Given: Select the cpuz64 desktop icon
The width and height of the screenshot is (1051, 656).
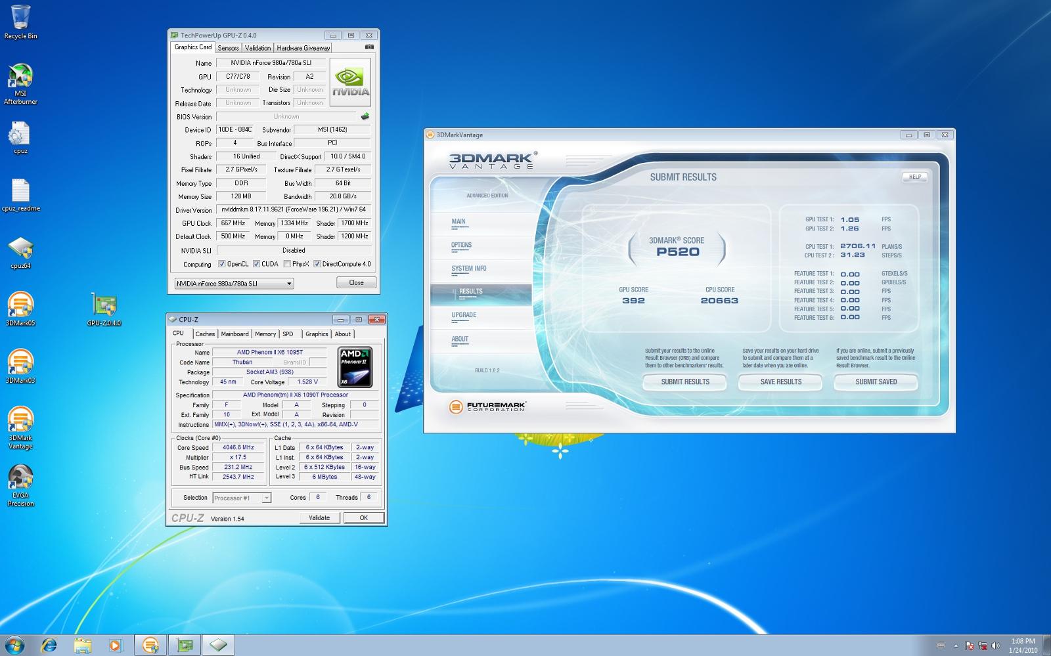Looking at the screenshot, I should pyautogui.click(x=20, y=253).
